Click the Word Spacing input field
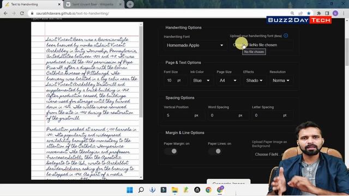 click(x=228, y=115)
